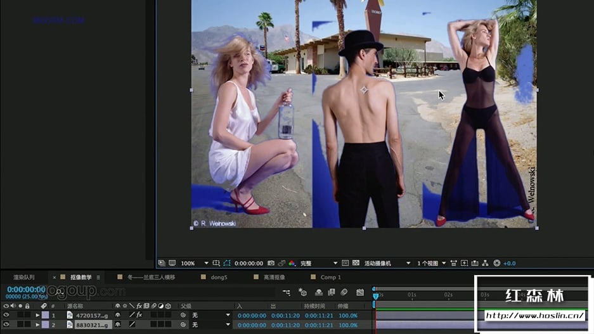The height and width of the screenshot is (334, 594).
Task: Toggle hide shy layers icon
Action: [x=319, y=292]
